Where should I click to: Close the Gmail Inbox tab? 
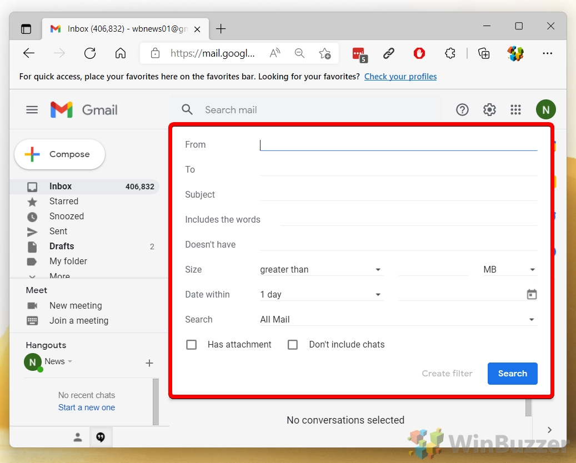197,29
